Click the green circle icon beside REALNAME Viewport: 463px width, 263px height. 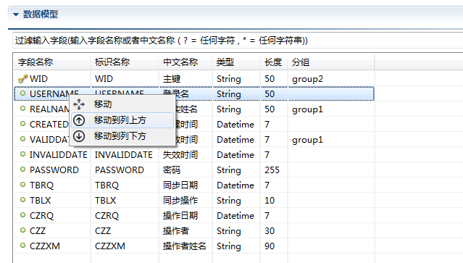22,109
